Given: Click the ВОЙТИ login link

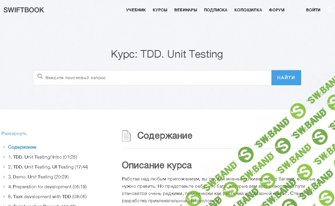Looking at the screenshot, I should [x=313, y=10].
